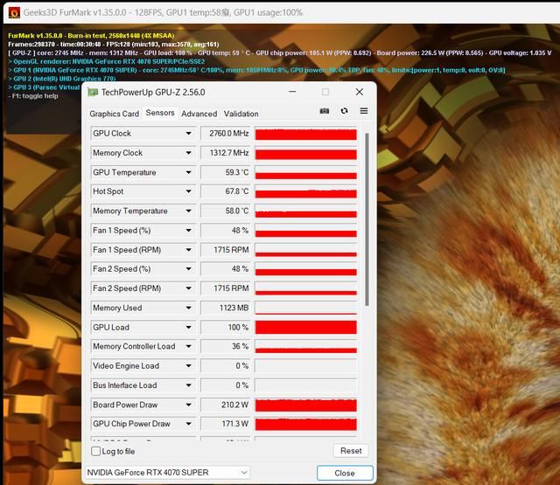The width and height of the screenshot is (560, 485).
Task: Open the Video Engine Load dropdown
Action: pos(188,365)
